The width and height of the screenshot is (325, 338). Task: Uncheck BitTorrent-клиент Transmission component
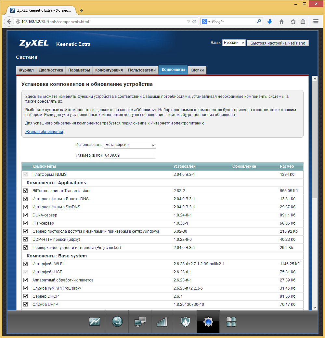(26, 190)
